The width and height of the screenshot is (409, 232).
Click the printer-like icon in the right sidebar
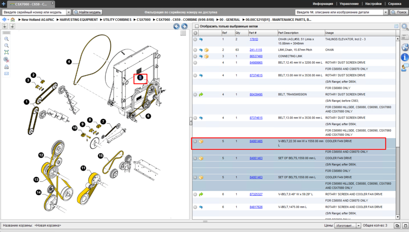(x=405, y=37)
